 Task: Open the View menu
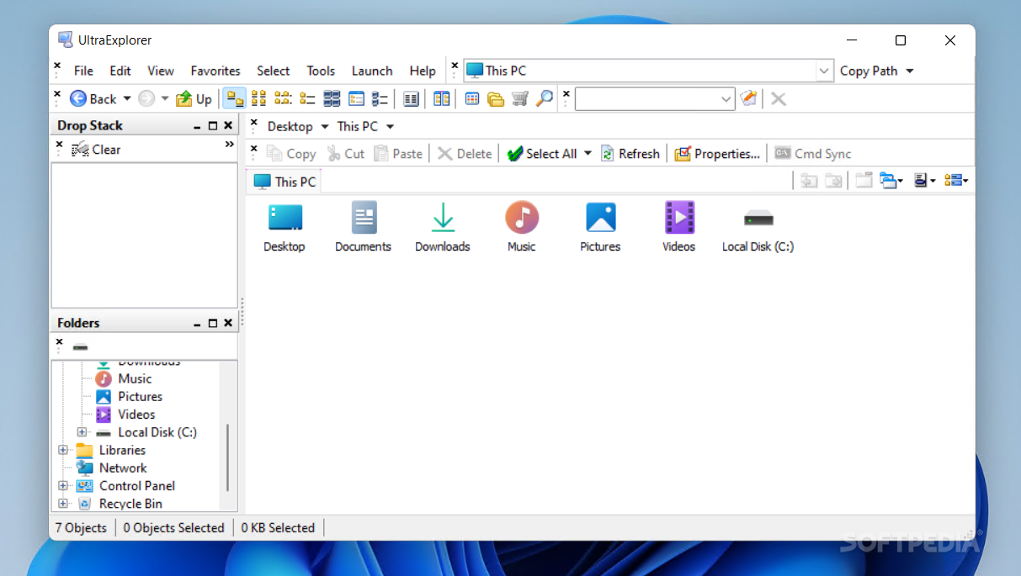pos(161,71)
